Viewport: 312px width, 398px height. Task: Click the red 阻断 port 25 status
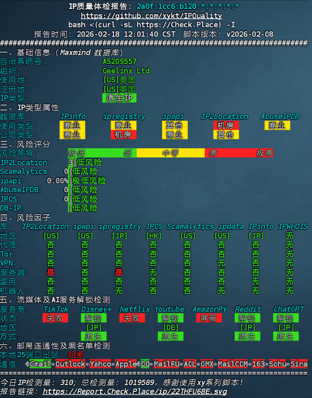click(76, 355)
